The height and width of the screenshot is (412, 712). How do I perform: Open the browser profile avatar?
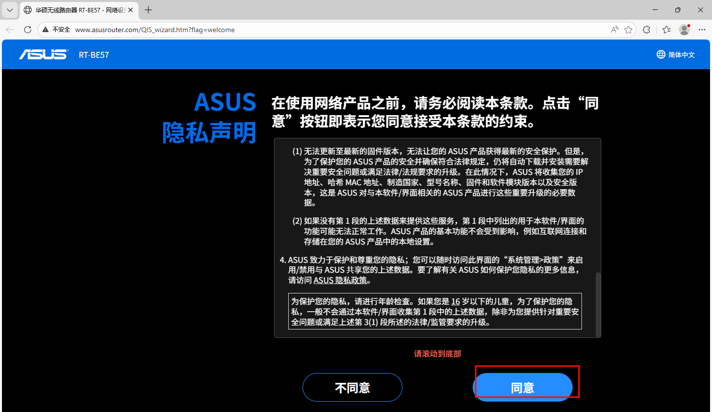pyautogui.click(x=684, y=30)
